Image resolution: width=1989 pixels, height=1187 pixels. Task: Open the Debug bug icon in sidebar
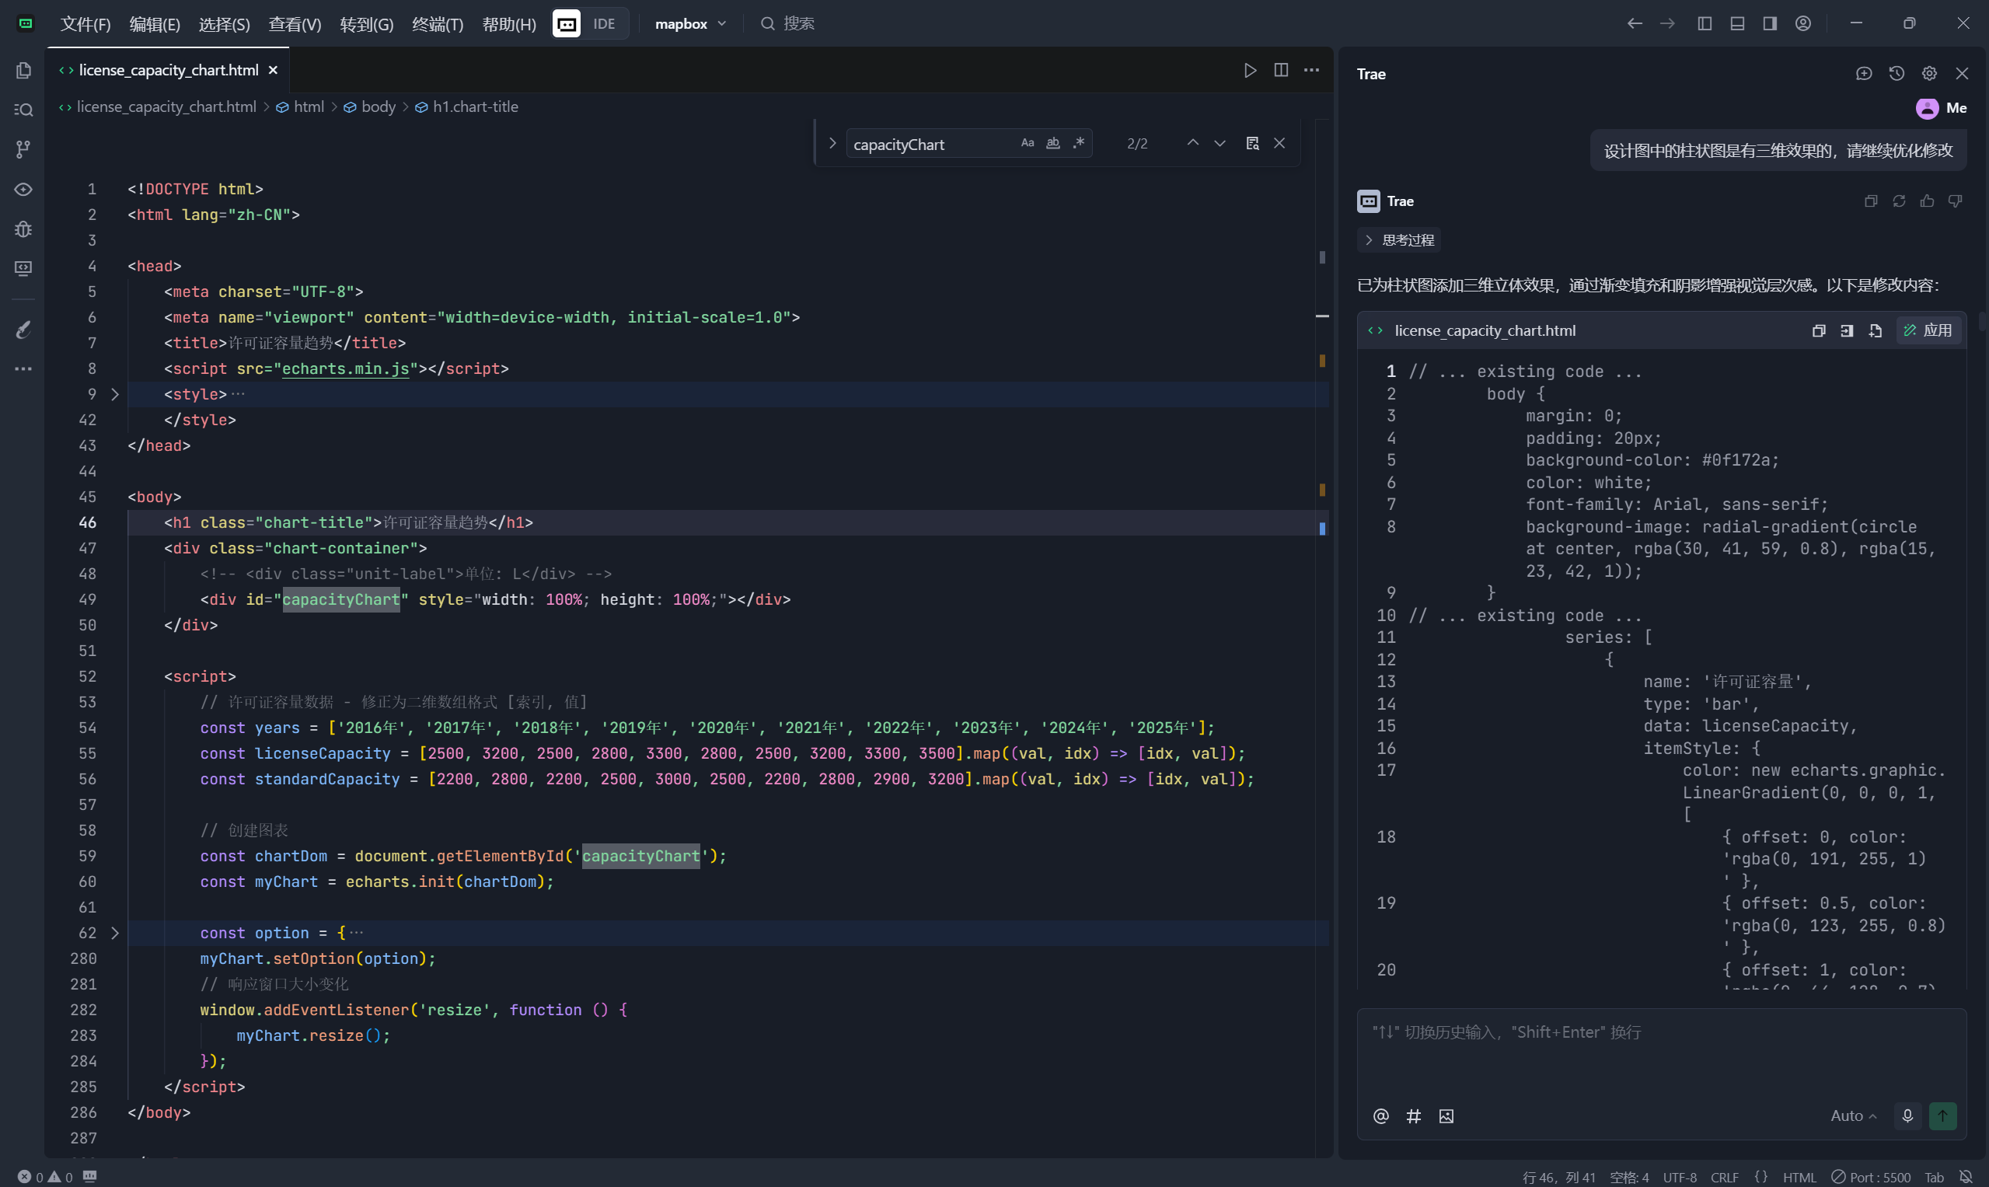click(23, 229)
